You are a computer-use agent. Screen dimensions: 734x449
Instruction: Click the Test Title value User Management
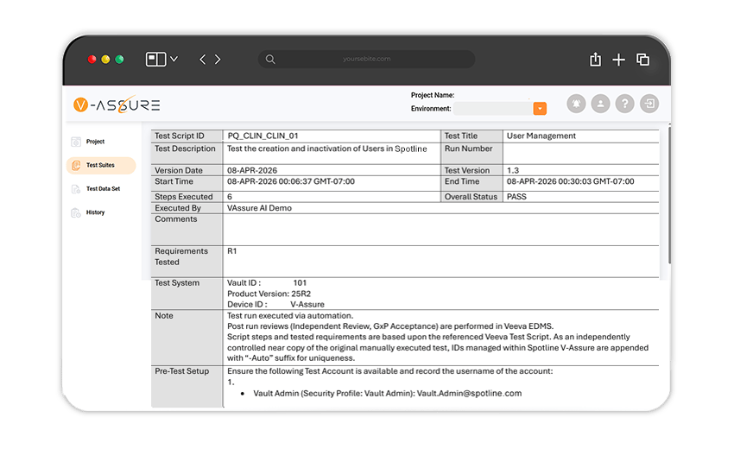click(x=541, y=136)
